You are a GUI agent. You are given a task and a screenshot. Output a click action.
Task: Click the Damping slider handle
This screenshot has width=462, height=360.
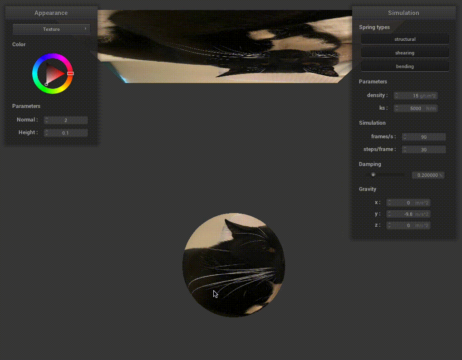point(373,175)
